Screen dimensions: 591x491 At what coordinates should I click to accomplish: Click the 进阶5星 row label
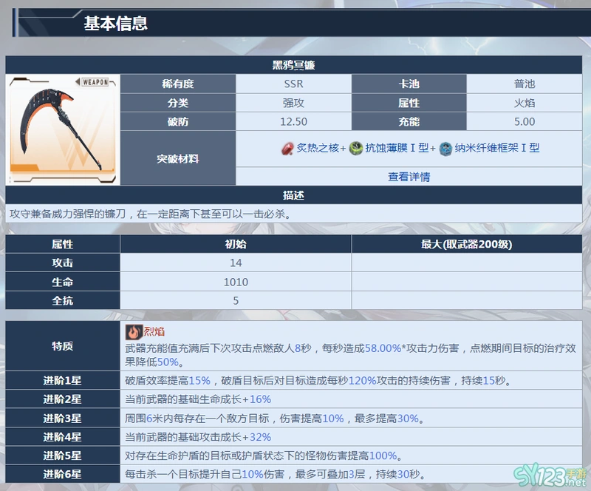coord(63,456)
